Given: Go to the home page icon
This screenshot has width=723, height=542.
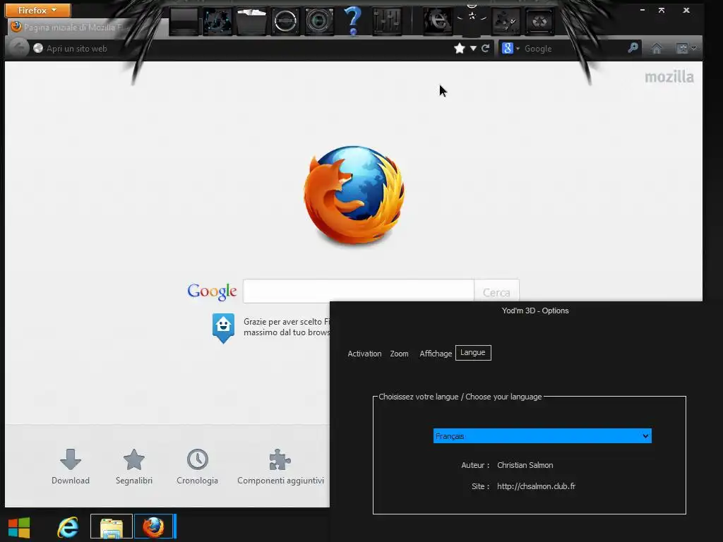Looking at the screenshot, I should (657, 49).
